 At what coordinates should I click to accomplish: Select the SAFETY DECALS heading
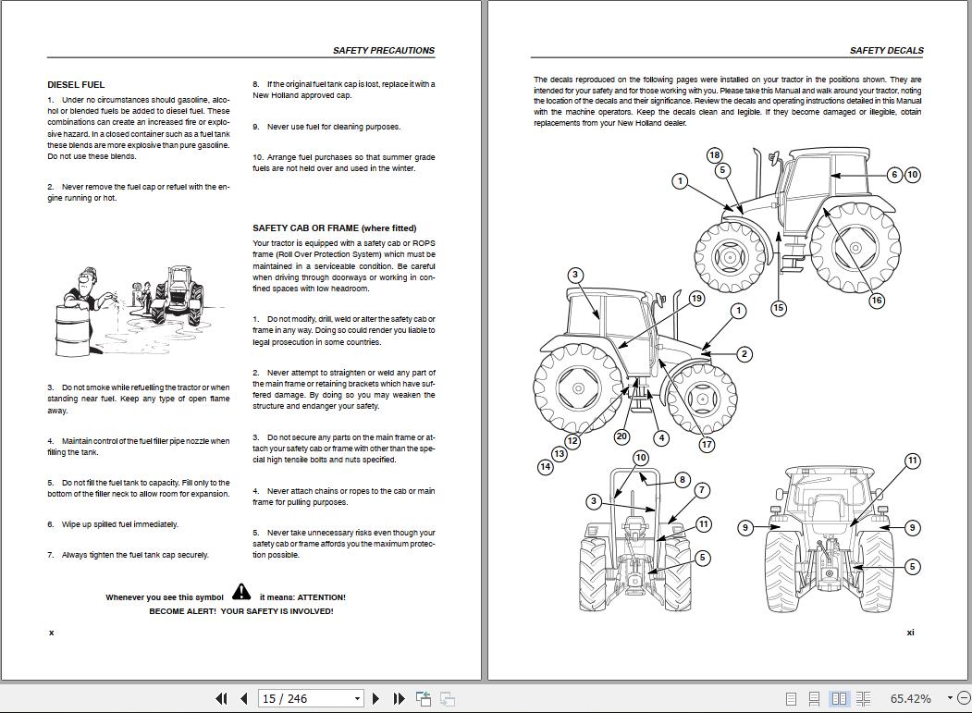[888, 51]
